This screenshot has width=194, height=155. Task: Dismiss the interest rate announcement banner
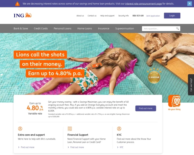(189, 4)
